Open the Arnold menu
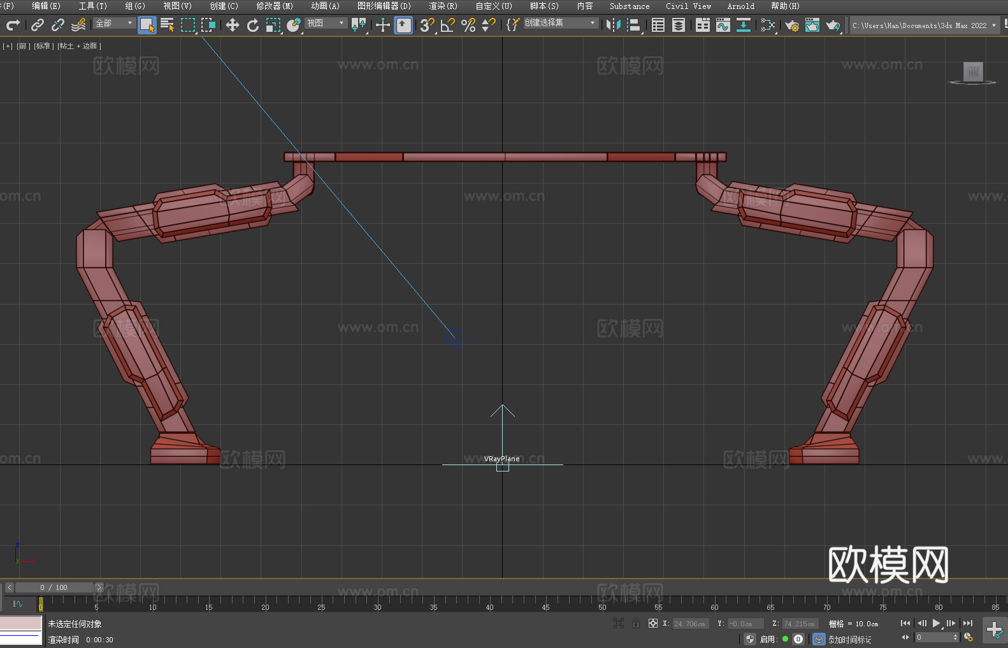The height and width of the screenshot is (648, 1008). 740,6
